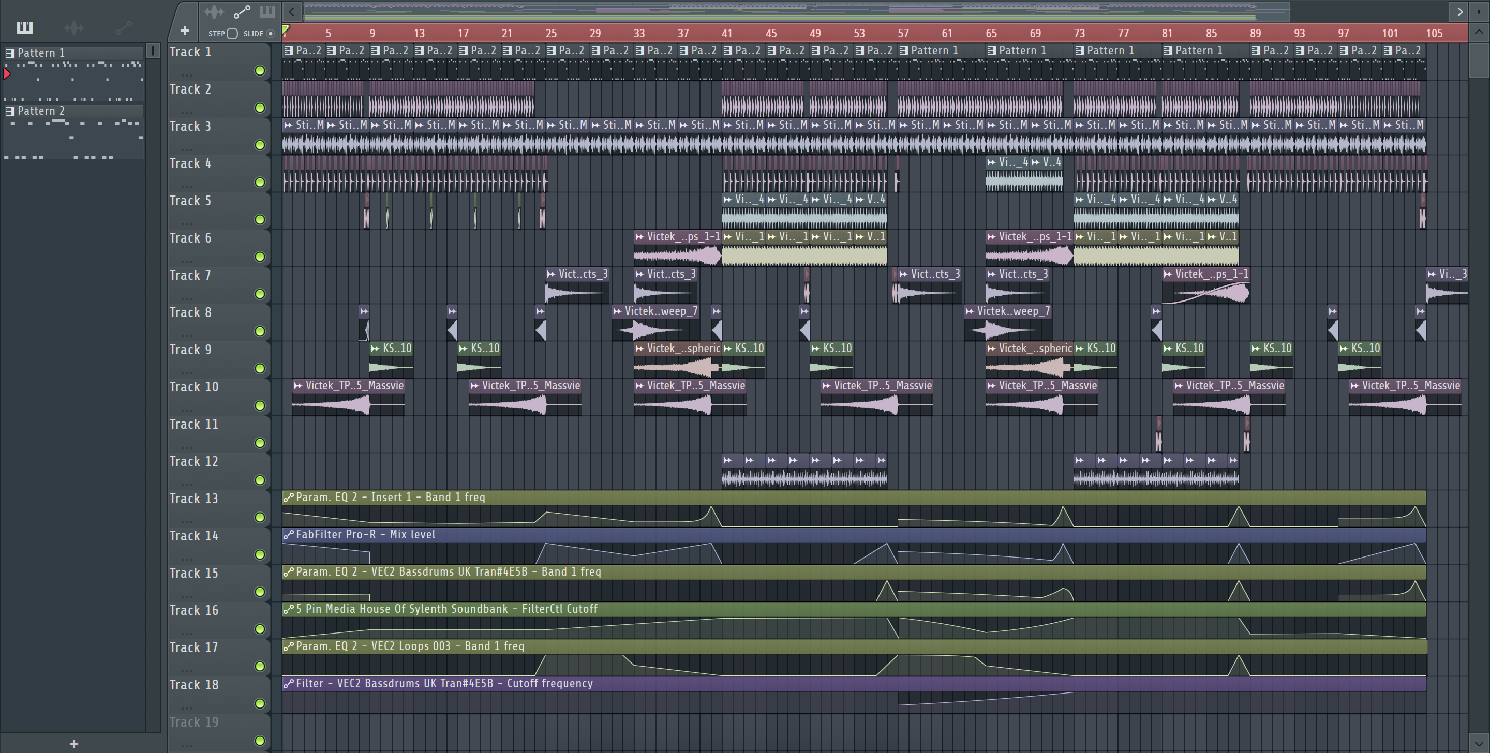The width and height of the screenshot is (1490, 753).
Task: Add a new pattern with the bottom plus
Action: point(73,744)
